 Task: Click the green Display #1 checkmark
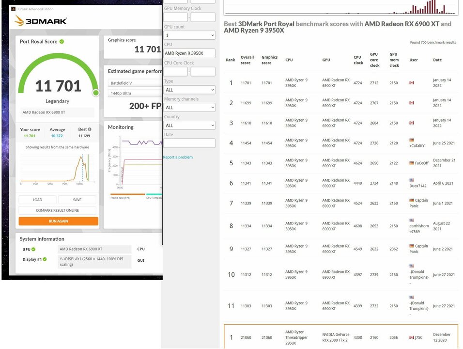(45, 259)
